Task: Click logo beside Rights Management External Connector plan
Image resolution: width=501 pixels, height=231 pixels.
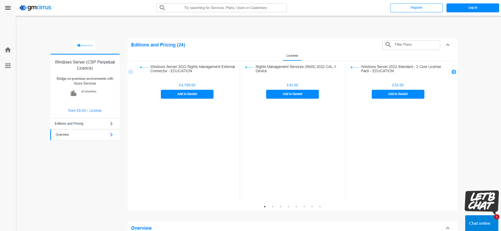Action: pyautogui.click(x=144, y=67)
